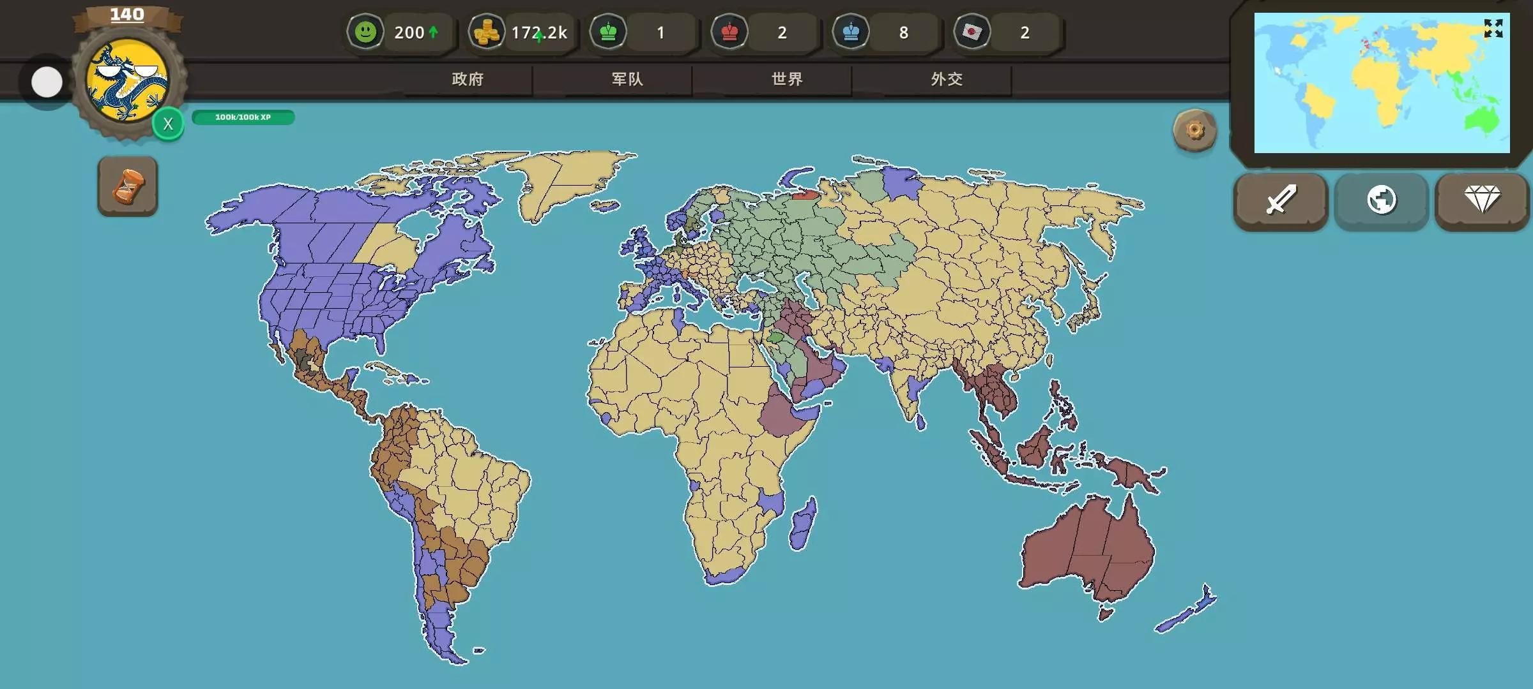Open the 世界 world tab

[x=787, y=79]
